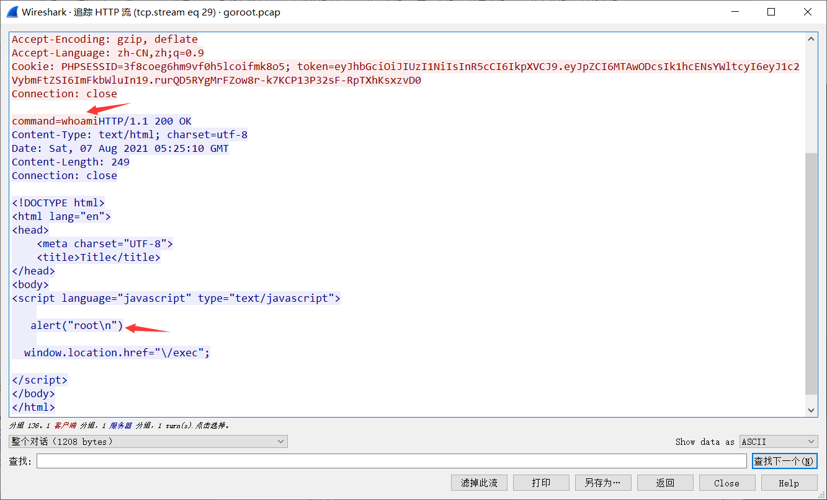Viewport: 827px width, 500px height.
Task: Click the Print (打印) button
Action: tap(541, 483)
